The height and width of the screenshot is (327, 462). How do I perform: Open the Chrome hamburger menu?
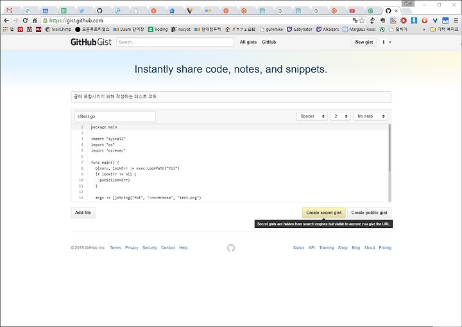pos(456,21)
